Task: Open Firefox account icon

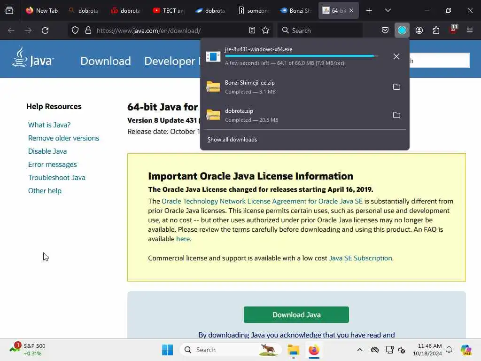Action: [419, 31]
